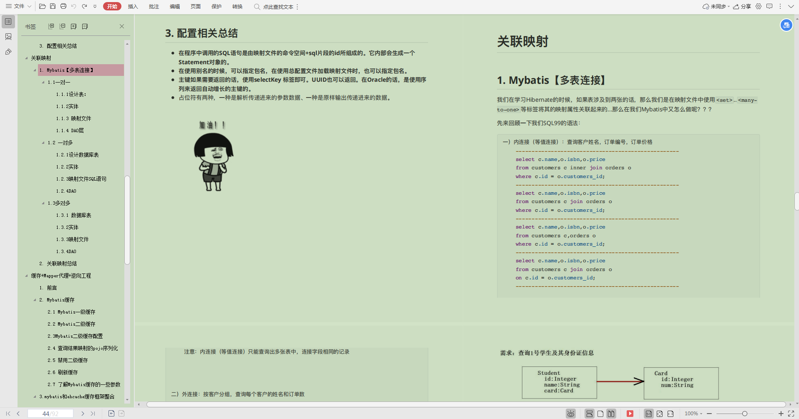Collapse ribbon with top-right chevron

(791, 6)
